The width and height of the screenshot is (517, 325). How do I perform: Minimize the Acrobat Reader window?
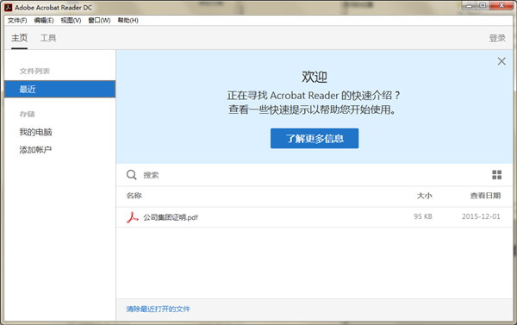(x=469, y=6)
